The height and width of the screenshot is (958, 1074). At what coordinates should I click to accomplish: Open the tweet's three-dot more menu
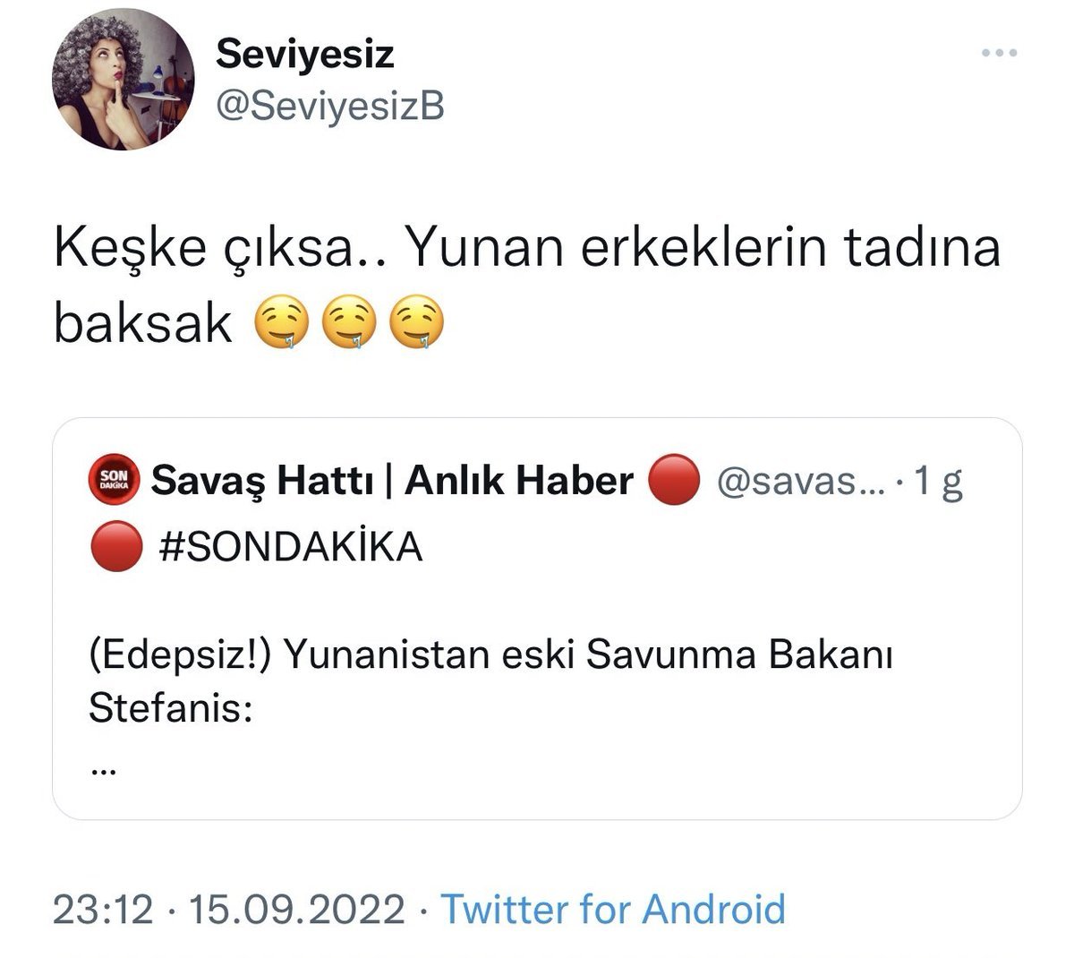(1000, 53)
